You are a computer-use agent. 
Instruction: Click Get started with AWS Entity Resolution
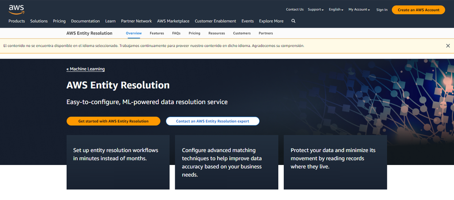pos(113,121)
